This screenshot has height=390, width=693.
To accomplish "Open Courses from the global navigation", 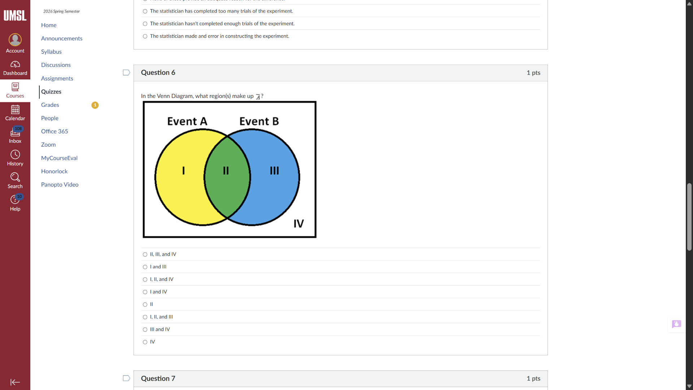I will click(15, 91).
